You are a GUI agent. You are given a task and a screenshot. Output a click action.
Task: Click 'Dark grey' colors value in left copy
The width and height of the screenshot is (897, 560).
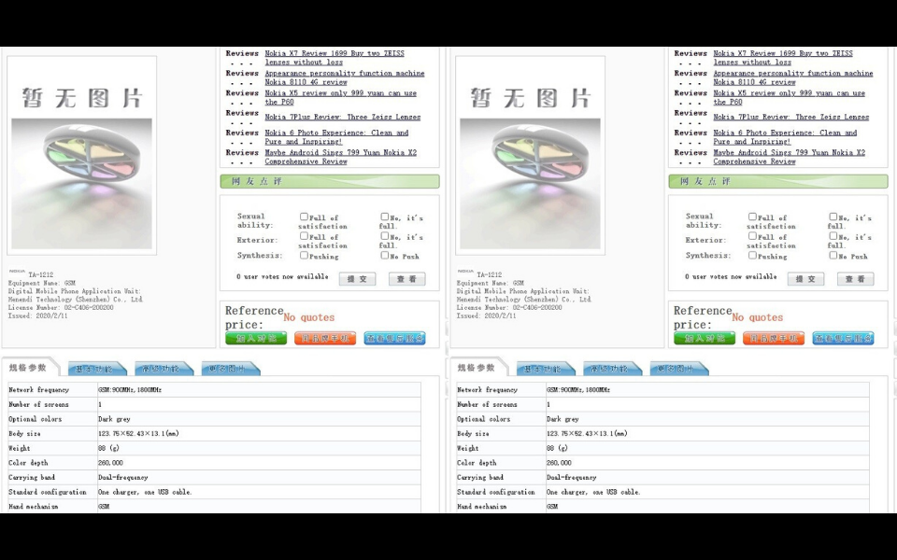(x=114, y=419)
